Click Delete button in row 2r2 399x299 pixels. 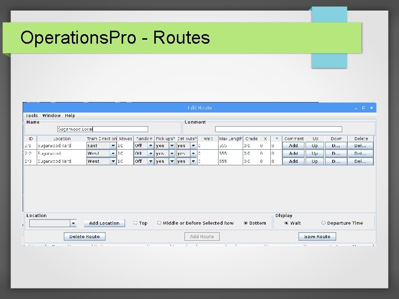(360, 153)
